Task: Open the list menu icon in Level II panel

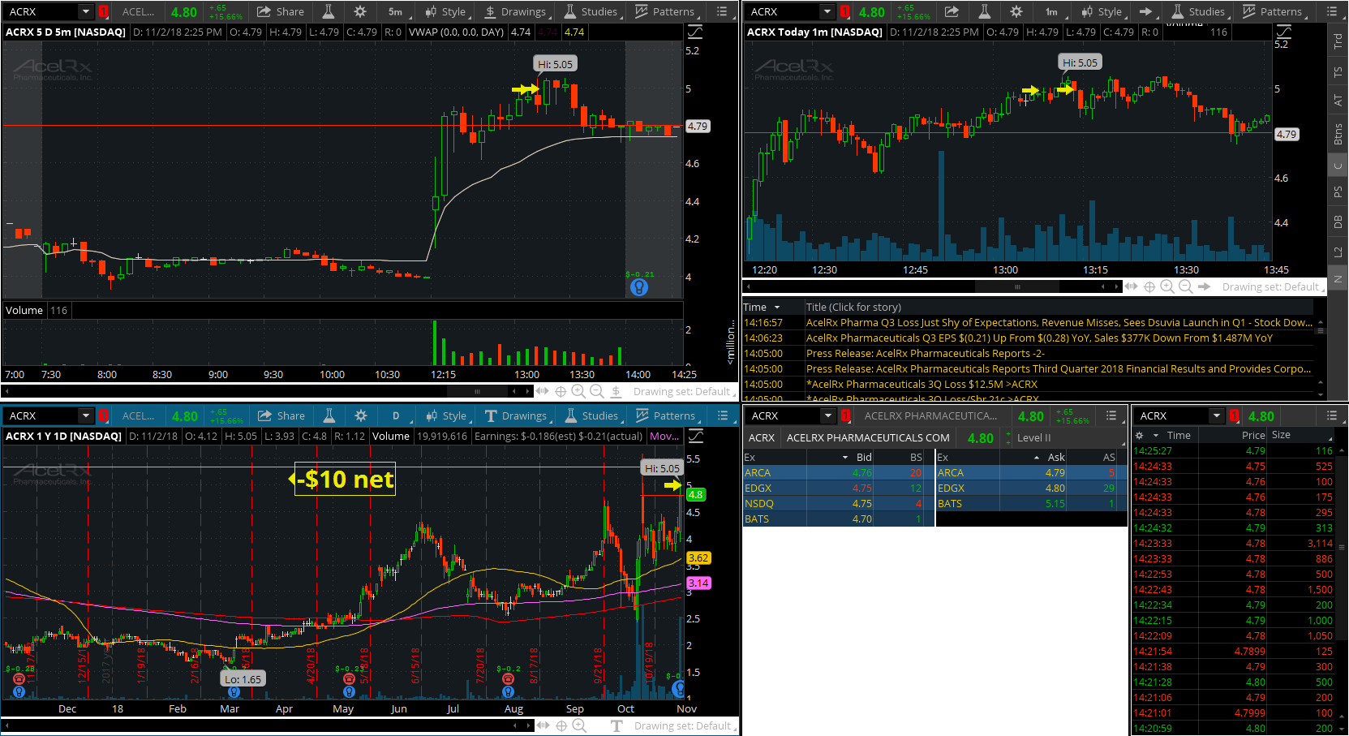Action: [1111, 415]
